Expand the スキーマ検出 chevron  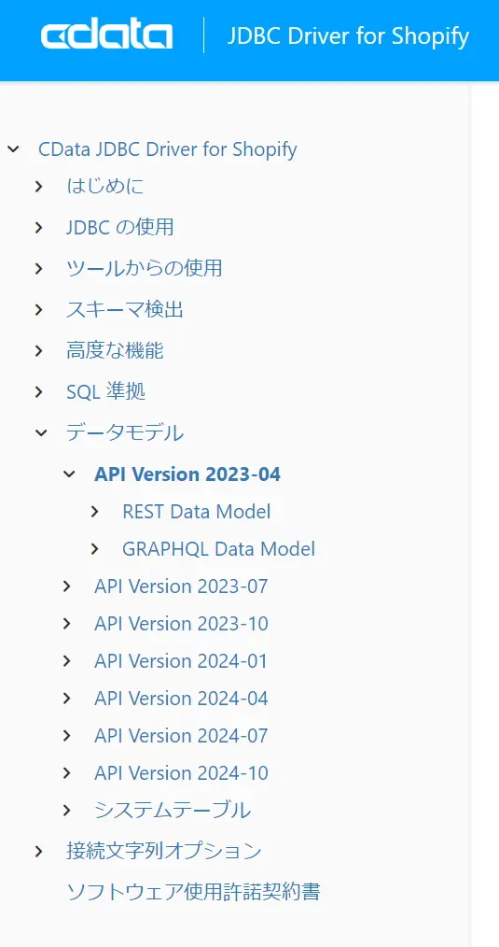(39, 310)
